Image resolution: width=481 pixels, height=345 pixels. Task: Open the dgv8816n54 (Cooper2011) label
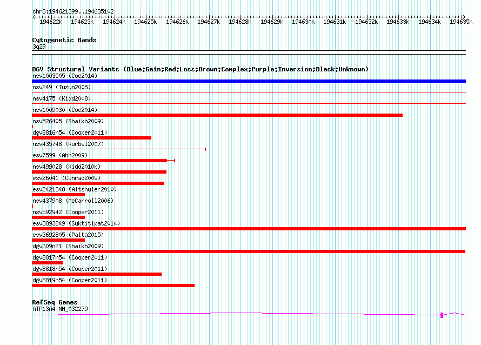pyautogui.click(x=70, y=132)
